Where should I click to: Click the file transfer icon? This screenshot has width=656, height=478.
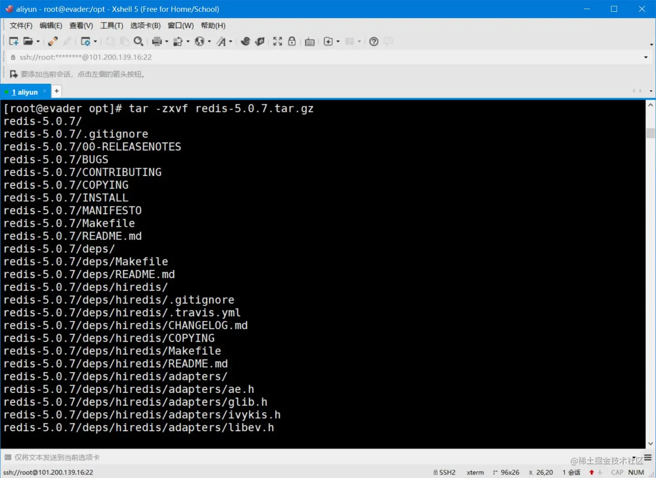tap(178, 41)
